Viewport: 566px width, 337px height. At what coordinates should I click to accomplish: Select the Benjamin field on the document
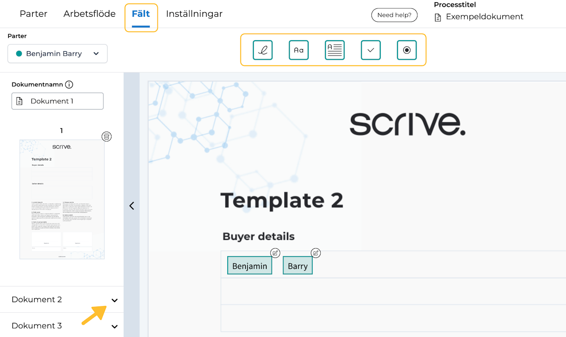click(249, 265)
